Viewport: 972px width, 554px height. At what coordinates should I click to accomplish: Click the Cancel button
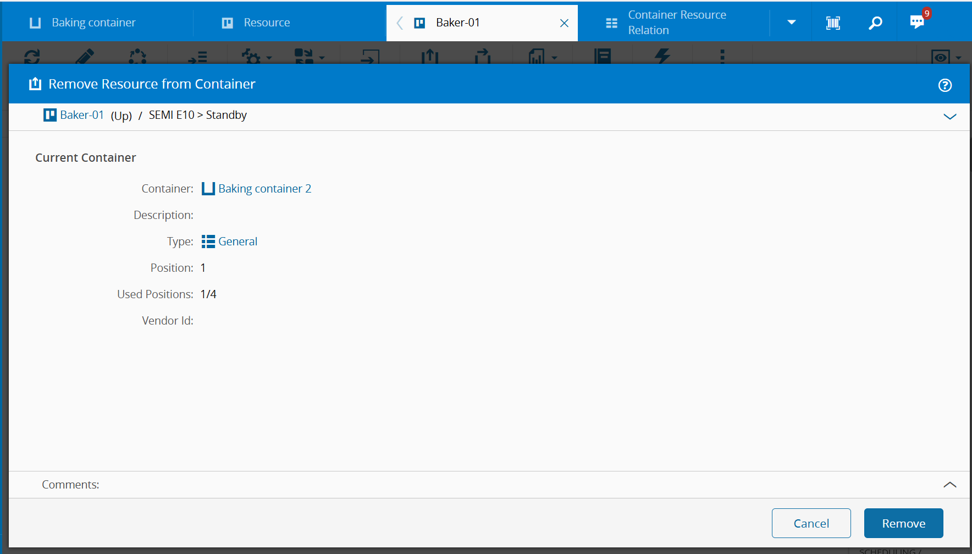(811, 523)
